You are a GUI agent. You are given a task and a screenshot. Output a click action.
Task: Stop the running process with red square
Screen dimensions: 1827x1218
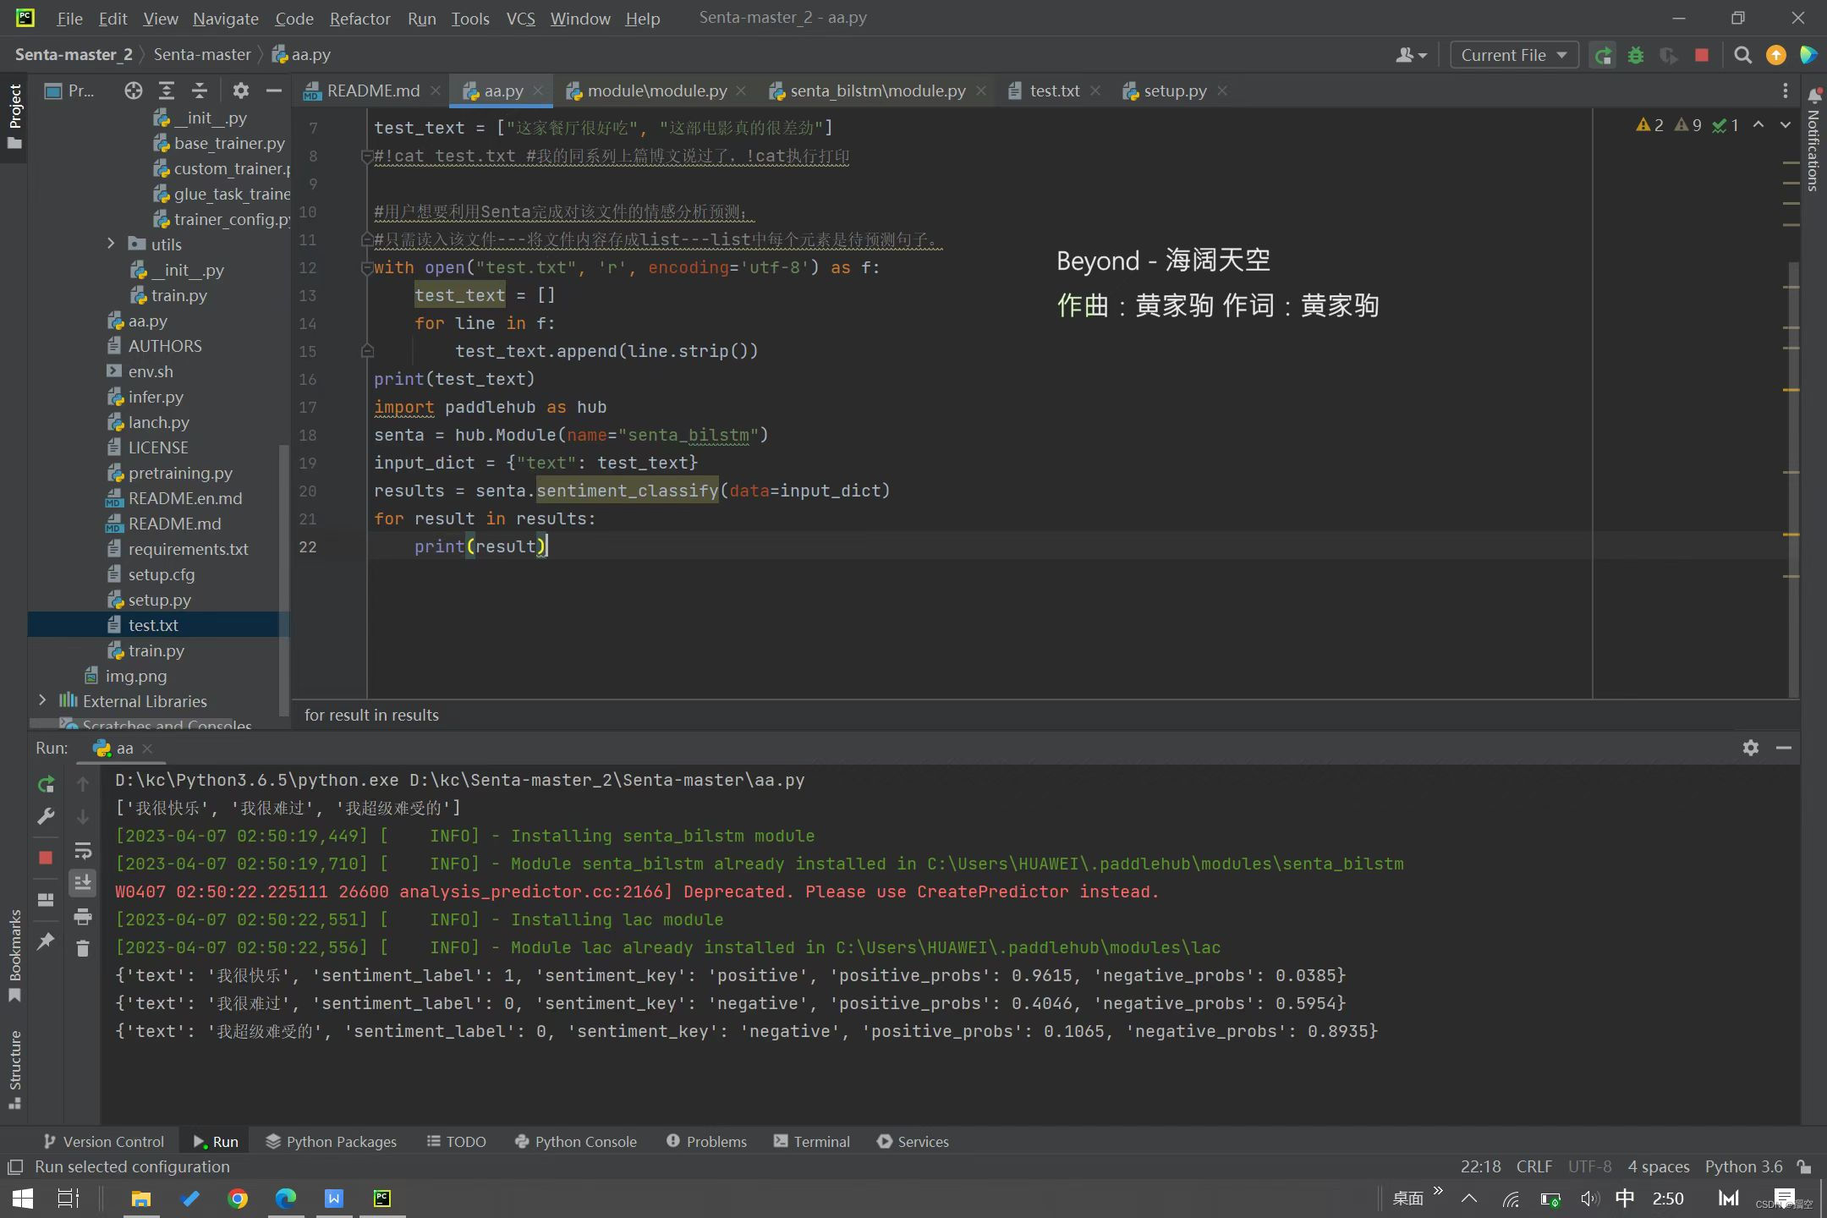1702,55
